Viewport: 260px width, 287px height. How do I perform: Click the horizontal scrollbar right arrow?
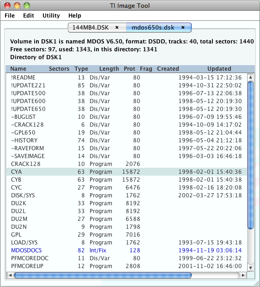(243, 275)
